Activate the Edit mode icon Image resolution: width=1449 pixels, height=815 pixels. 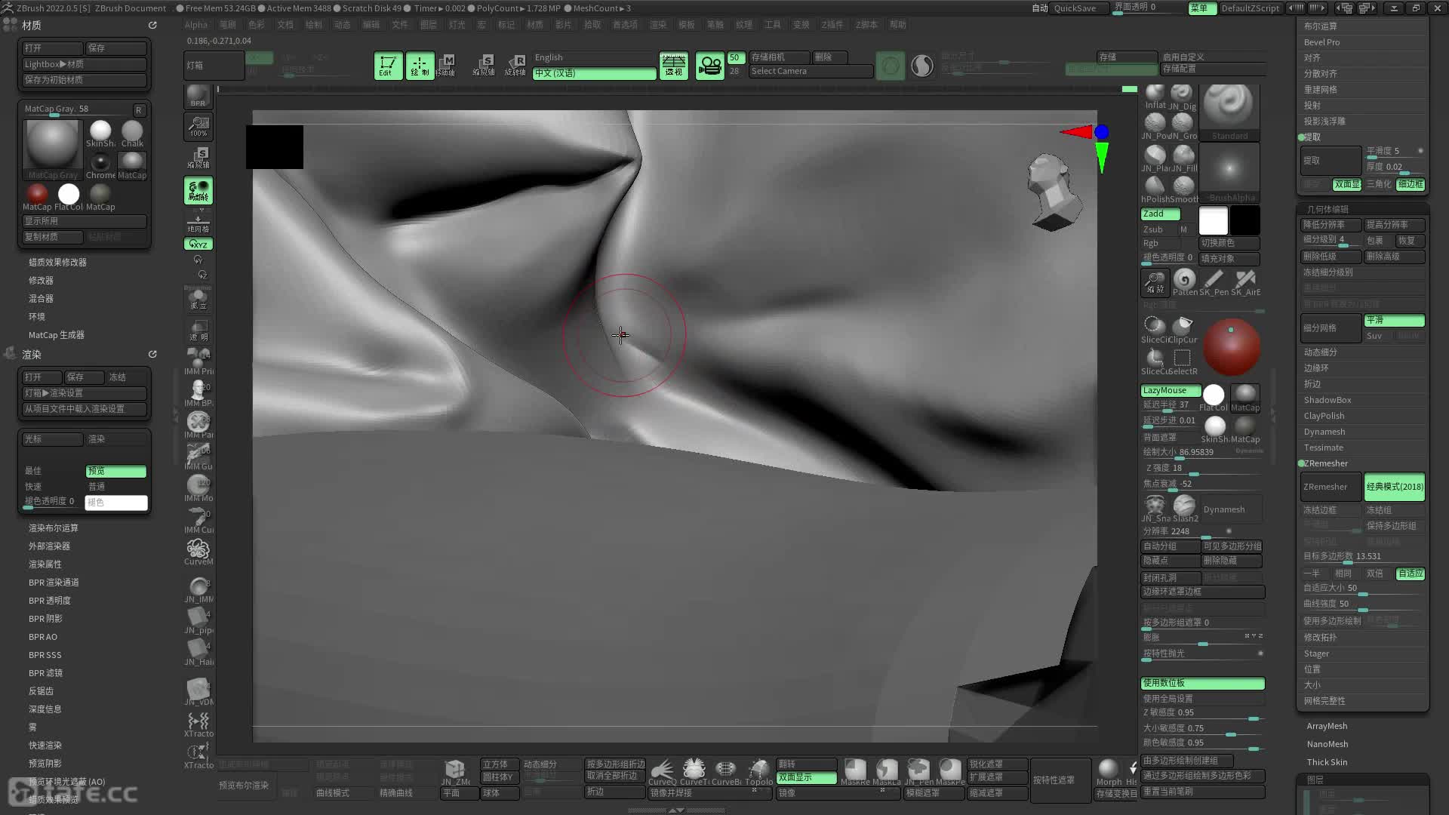pyautogui.click(x=388, y=66)
